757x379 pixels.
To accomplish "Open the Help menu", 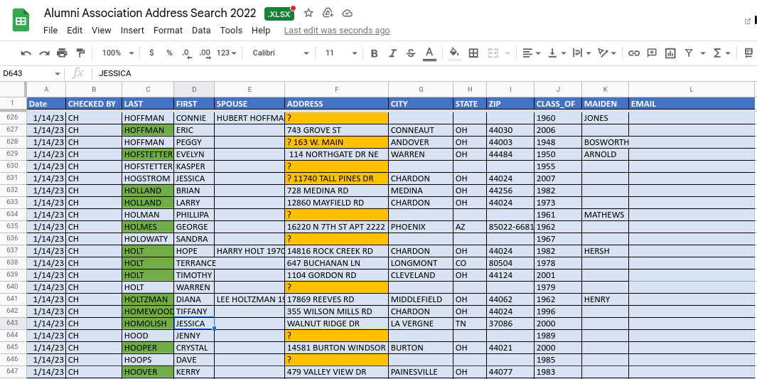I will tap(261, 31).
